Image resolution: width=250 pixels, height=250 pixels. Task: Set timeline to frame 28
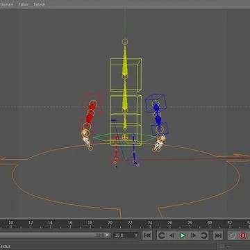tap(190, 223)
